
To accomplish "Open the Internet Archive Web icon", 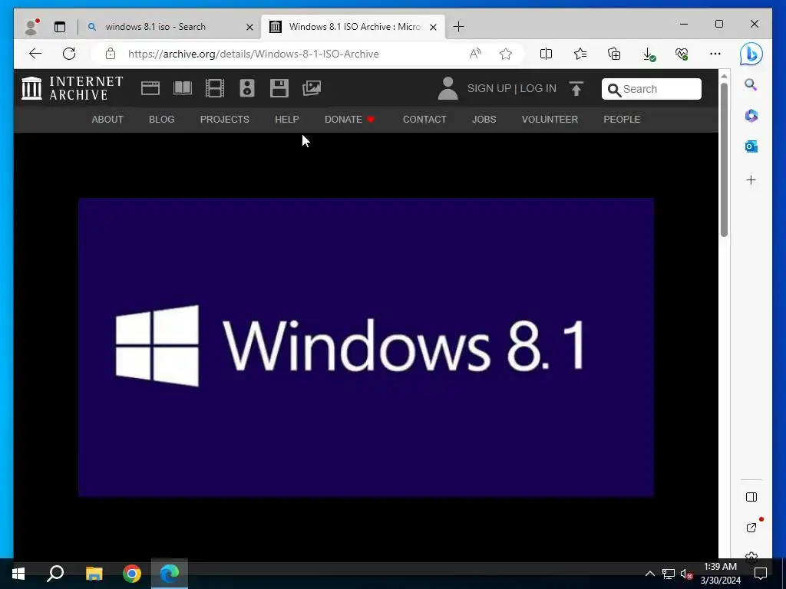I will pos(150,89).
